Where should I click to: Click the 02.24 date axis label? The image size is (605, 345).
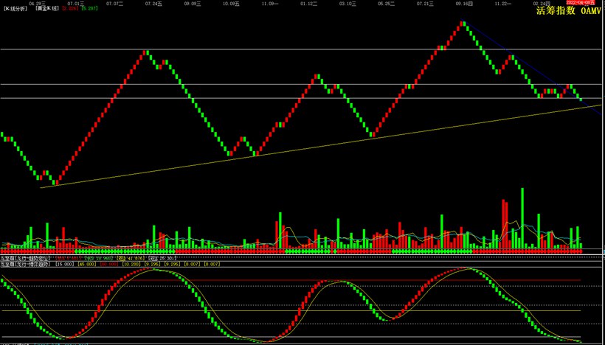tap(542, 3)
